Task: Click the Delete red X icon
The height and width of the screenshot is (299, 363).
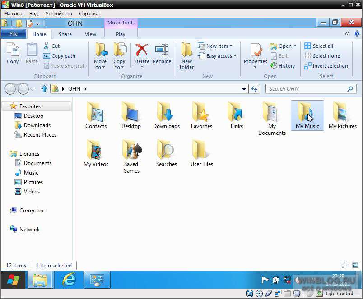Action: 142,50
